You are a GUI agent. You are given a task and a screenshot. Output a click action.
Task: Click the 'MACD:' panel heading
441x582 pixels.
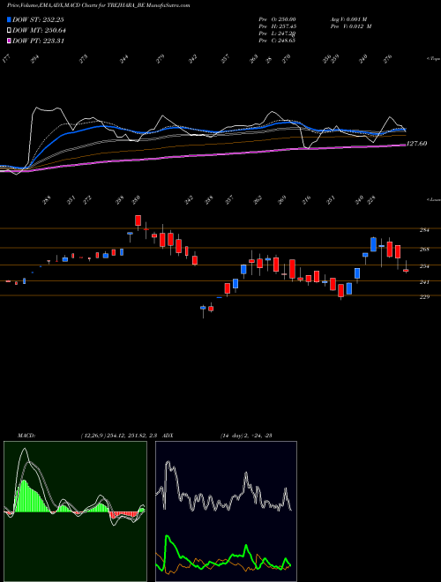pos(26,436)
